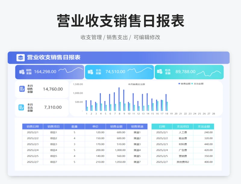This screenshot has width=241, height=184.
Task: Click the 销售项目 column header
Action: 54,127
